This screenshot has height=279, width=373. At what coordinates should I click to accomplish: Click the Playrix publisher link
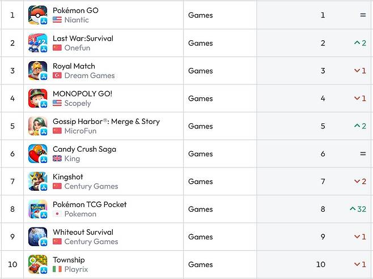(76, 269)
